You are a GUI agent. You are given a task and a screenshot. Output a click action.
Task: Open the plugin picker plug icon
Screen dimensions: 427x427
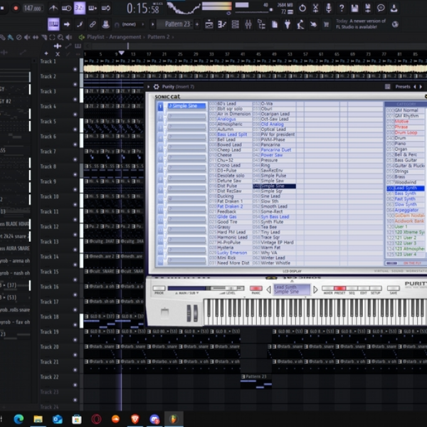tap(288, 24)
